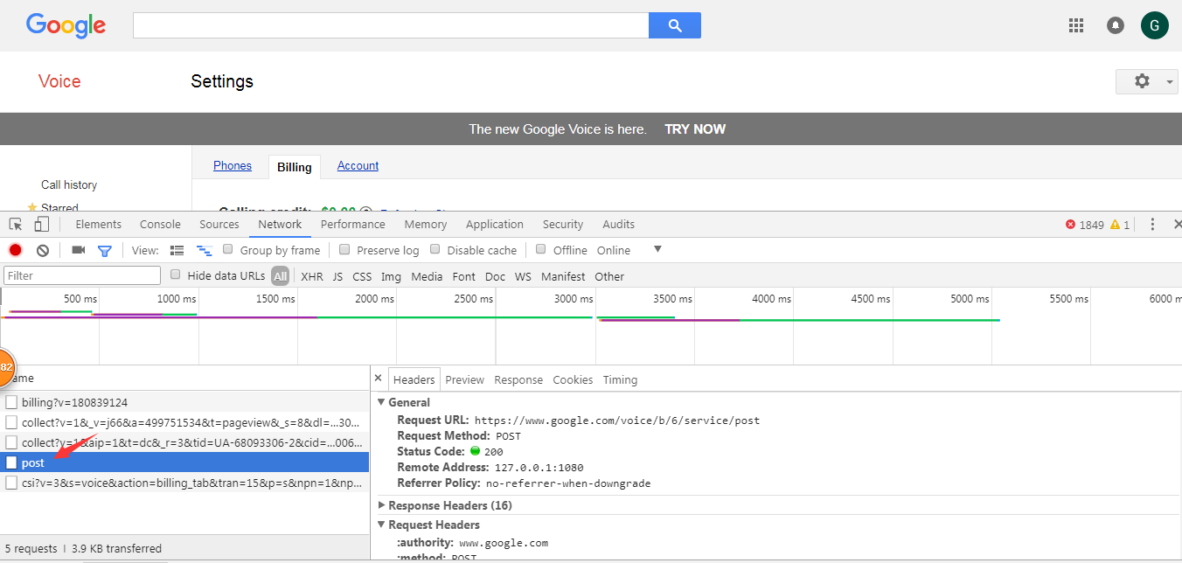The width and height of the screenshot is (1182, 563).
Task: Go to Google homepage via logo
Action: 66,25
